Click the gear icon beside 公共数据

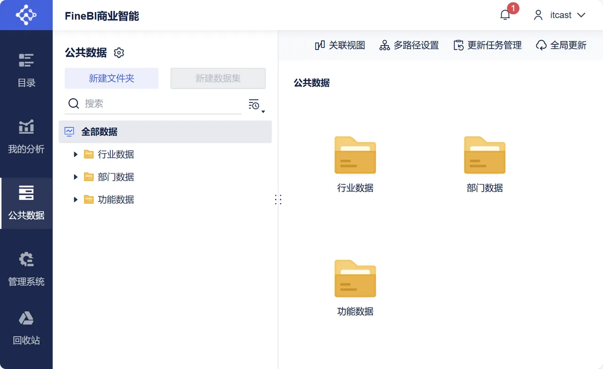119,53
